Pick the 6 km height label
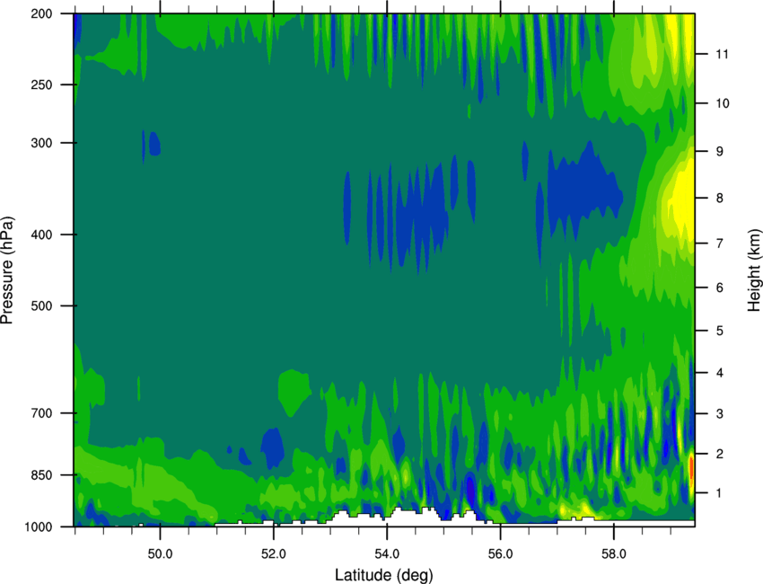The width and height of the screenshot is (763, 584). click(x=720, y=288)
